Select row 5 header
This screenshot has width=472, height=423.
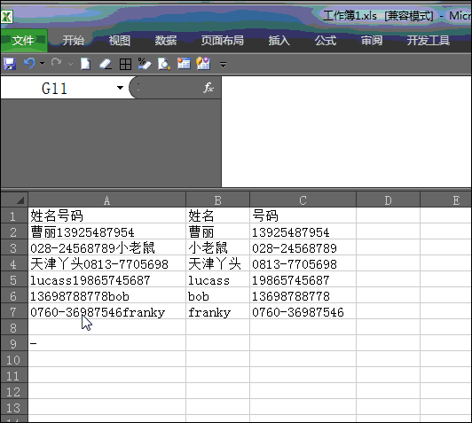(14, 280)
